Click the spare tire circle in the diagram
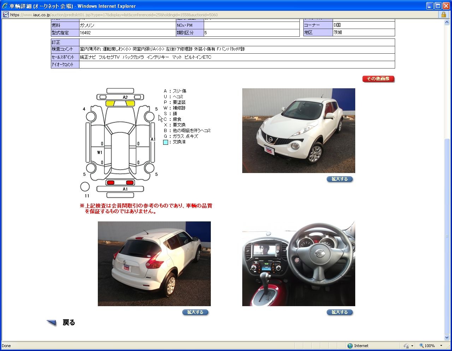452x351 pixels. (85, 186)
